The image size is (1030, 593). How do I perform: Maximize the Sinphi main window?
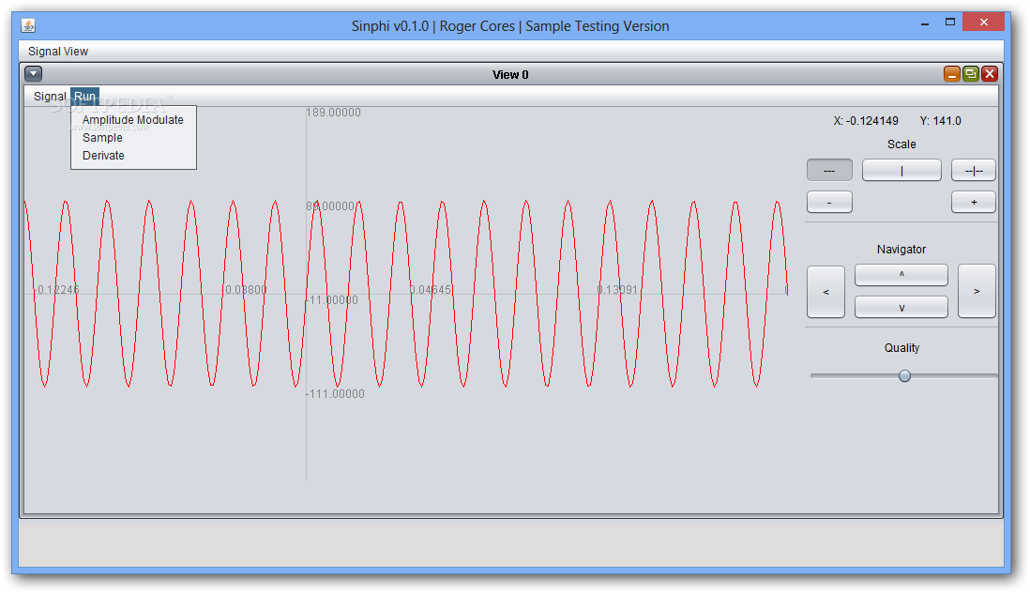(950, 23)
